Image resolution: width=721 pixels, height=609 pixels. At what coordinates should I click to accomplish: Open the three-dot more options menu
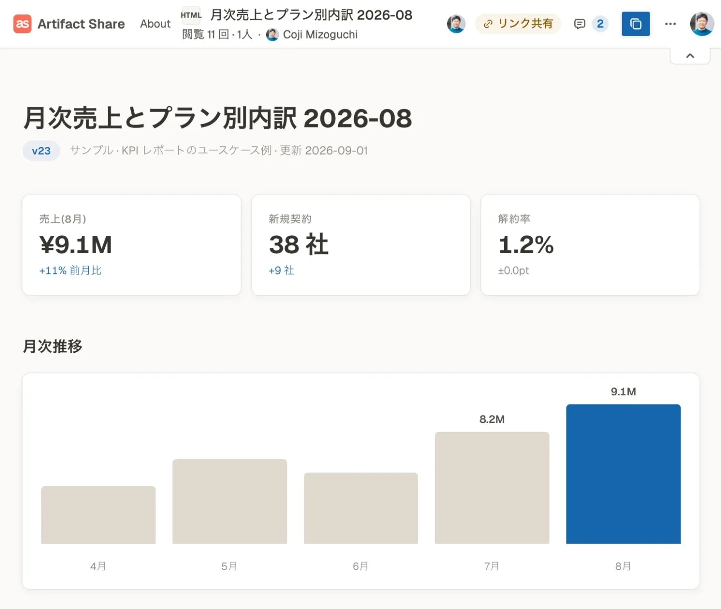coord(670,24)
